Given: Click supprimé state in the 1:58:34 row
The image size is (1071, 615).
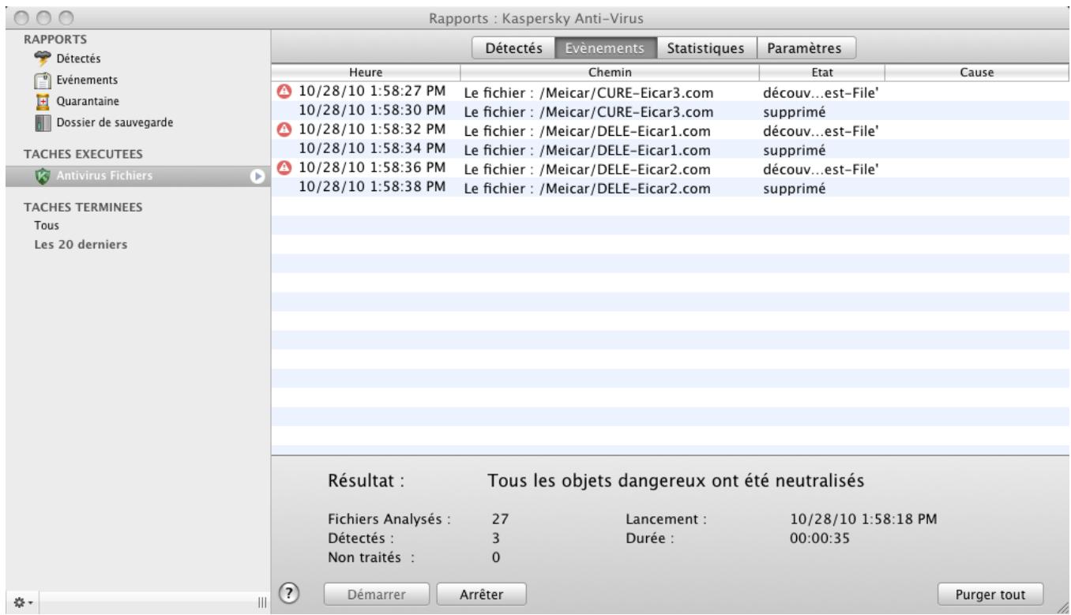Looking at the screenshot, I should coord(794,150).
